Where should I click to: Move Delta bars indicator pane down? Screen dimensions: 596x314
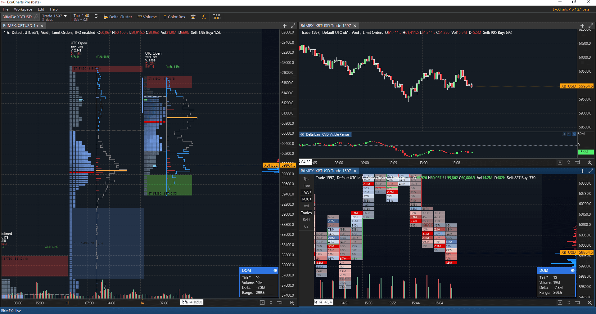click(564, 134)
